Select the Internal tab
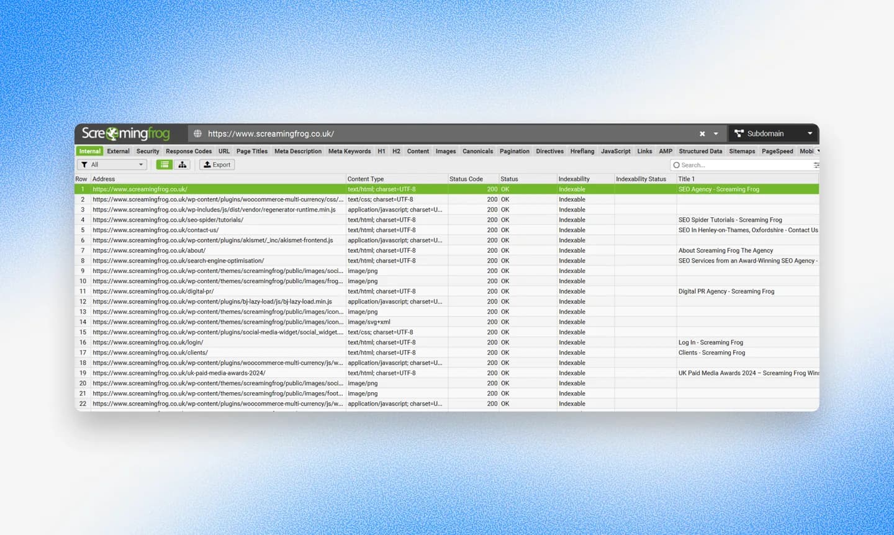 click(x=89, y=151)
